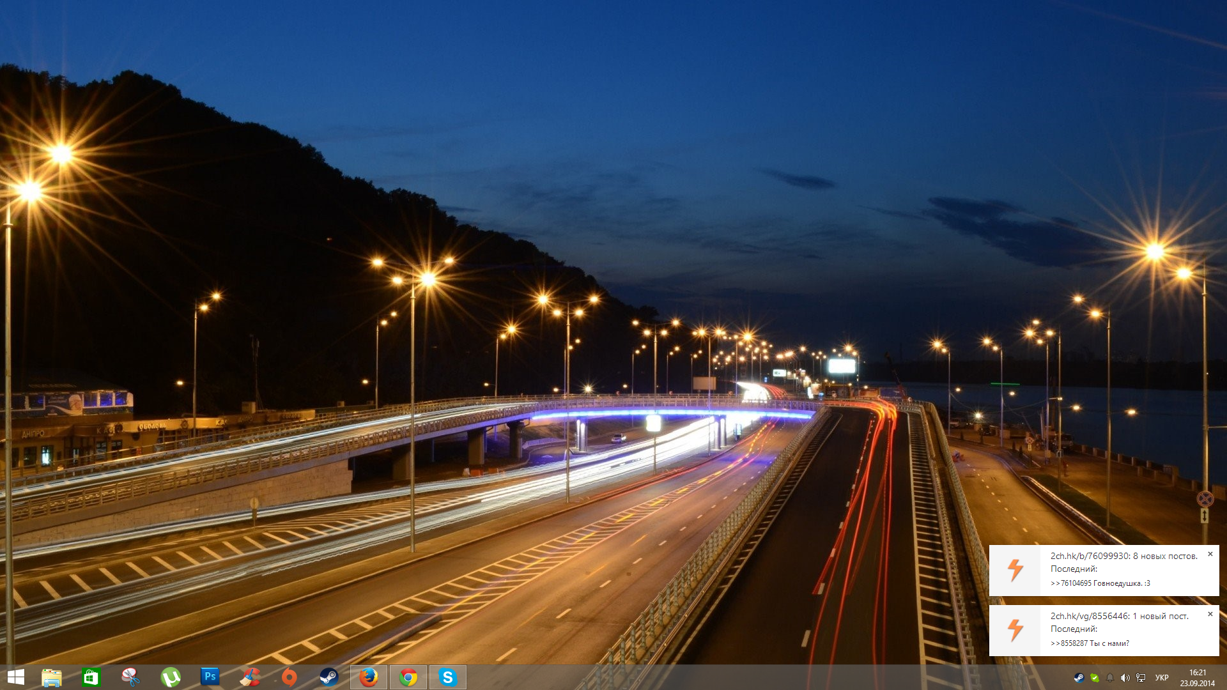Click the notification bell tray icon
This screenshot has width=1227, height=690.
[1109, 678]
